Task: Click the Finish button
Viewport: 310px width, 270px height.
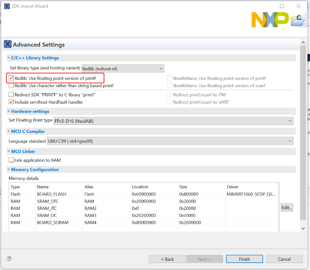Action: click(x=244, y=259)
